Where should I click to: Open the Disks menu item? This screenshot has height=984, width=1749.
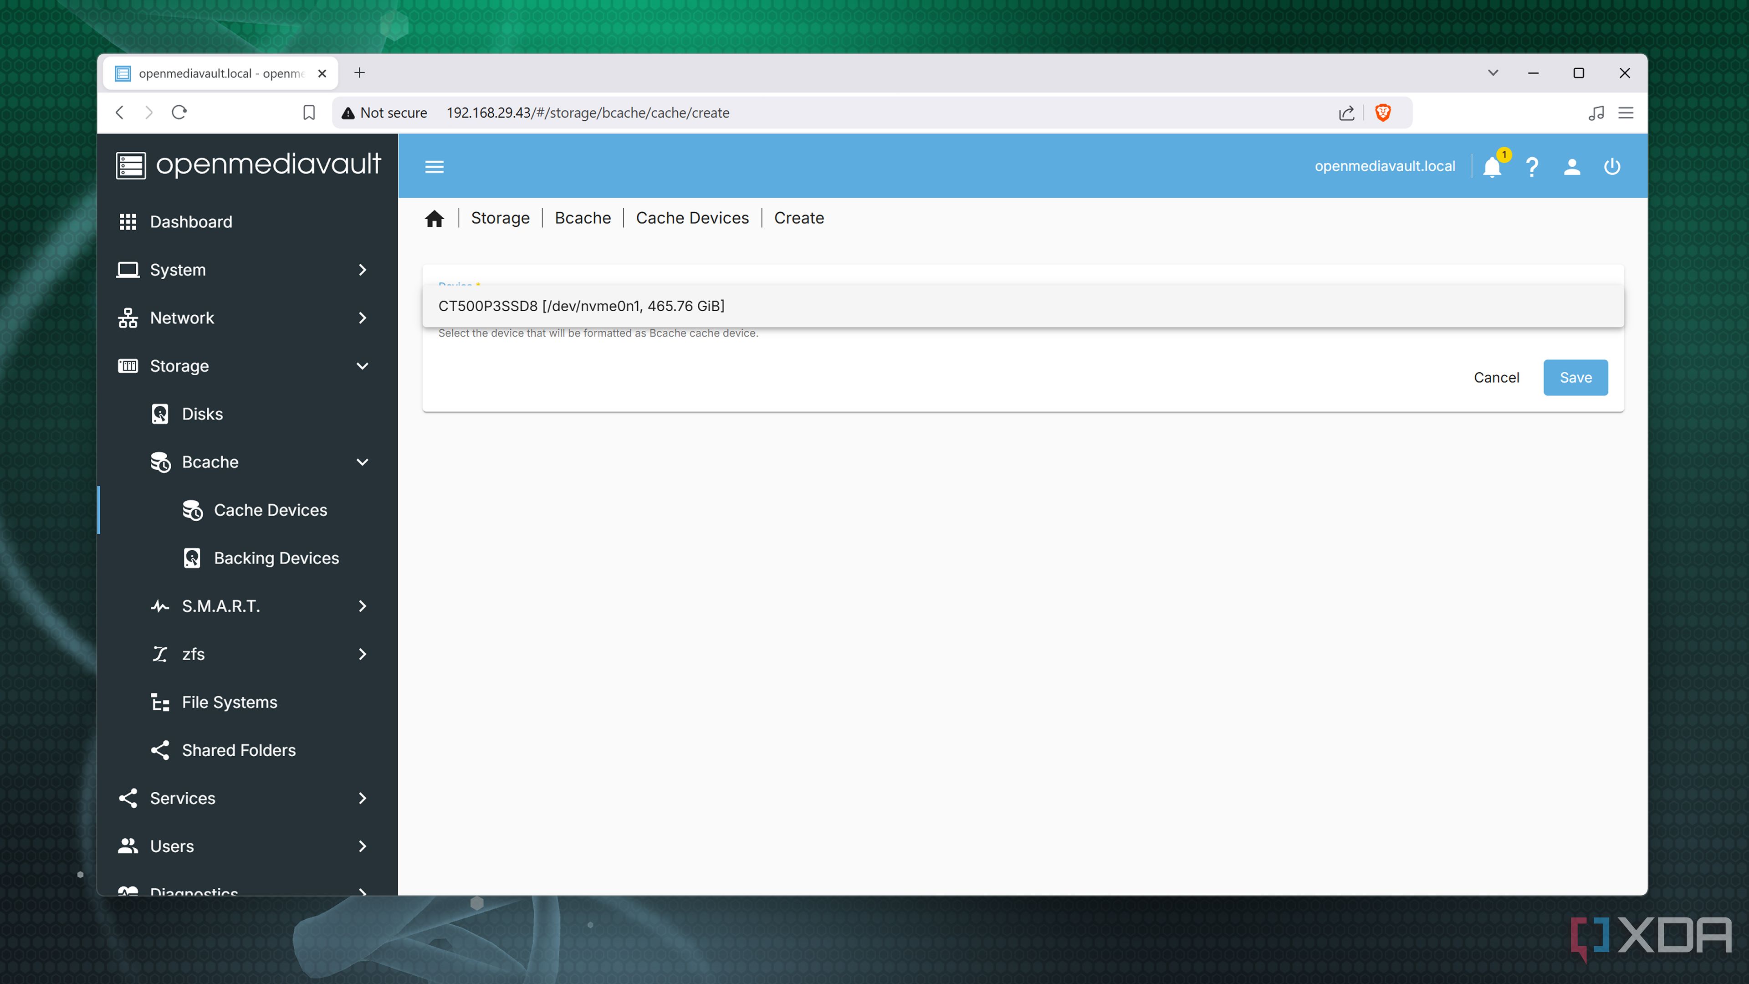click(247, 414)
